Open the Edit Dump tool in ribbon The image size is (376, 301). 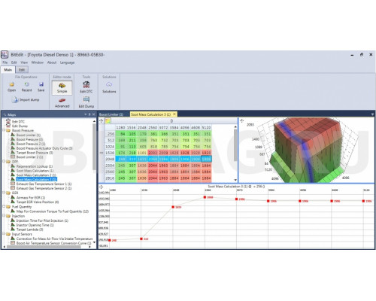(x=86, y=102)
